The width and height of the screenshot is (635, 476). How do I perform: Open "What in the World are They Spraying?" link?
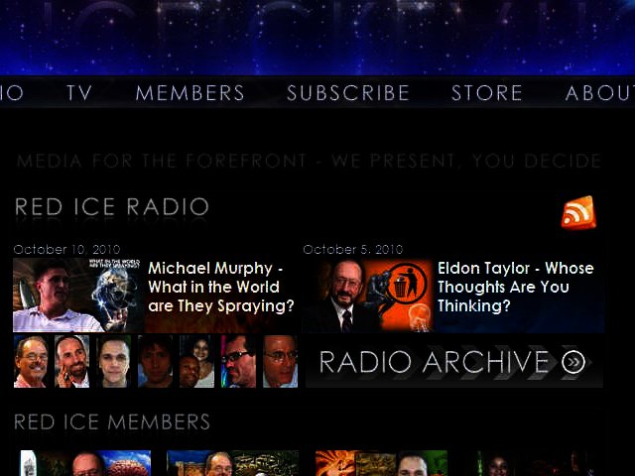[220, 288]
